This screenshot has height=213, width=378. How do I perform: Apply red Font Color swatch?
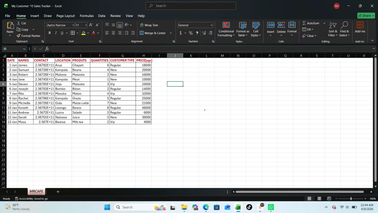93,33
